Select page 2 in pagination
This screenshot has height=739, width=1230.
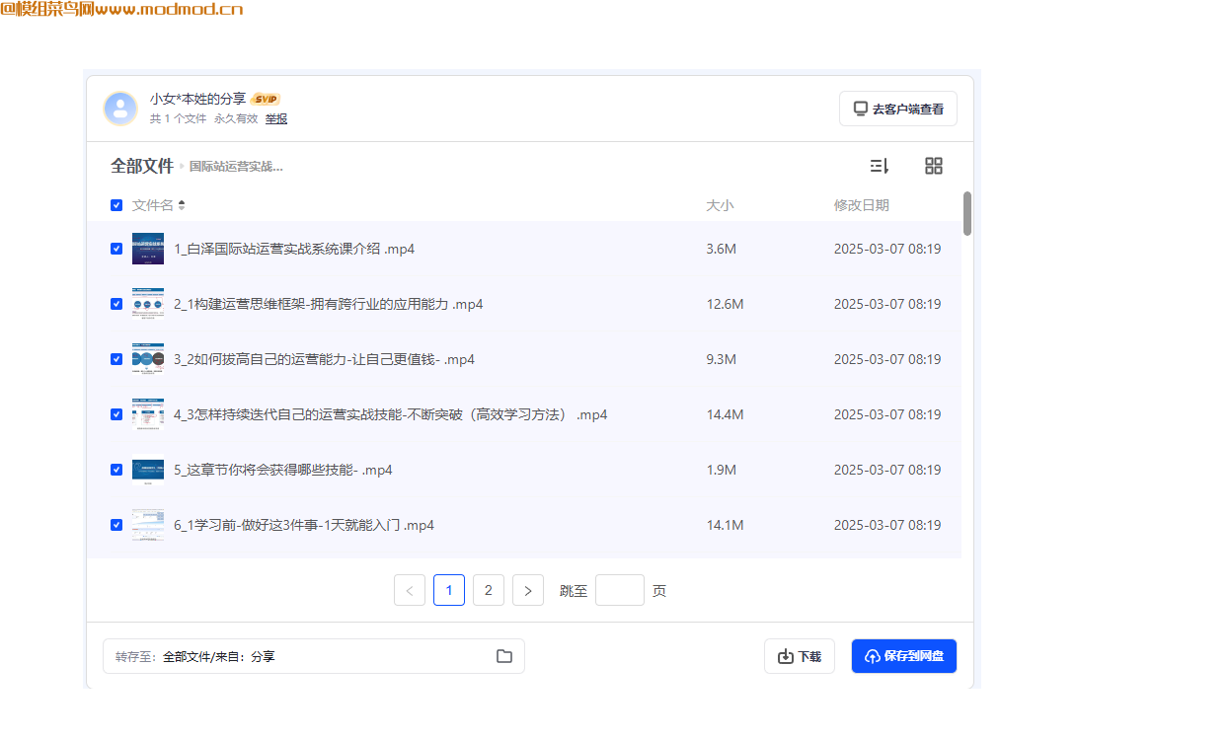(489, 590)
